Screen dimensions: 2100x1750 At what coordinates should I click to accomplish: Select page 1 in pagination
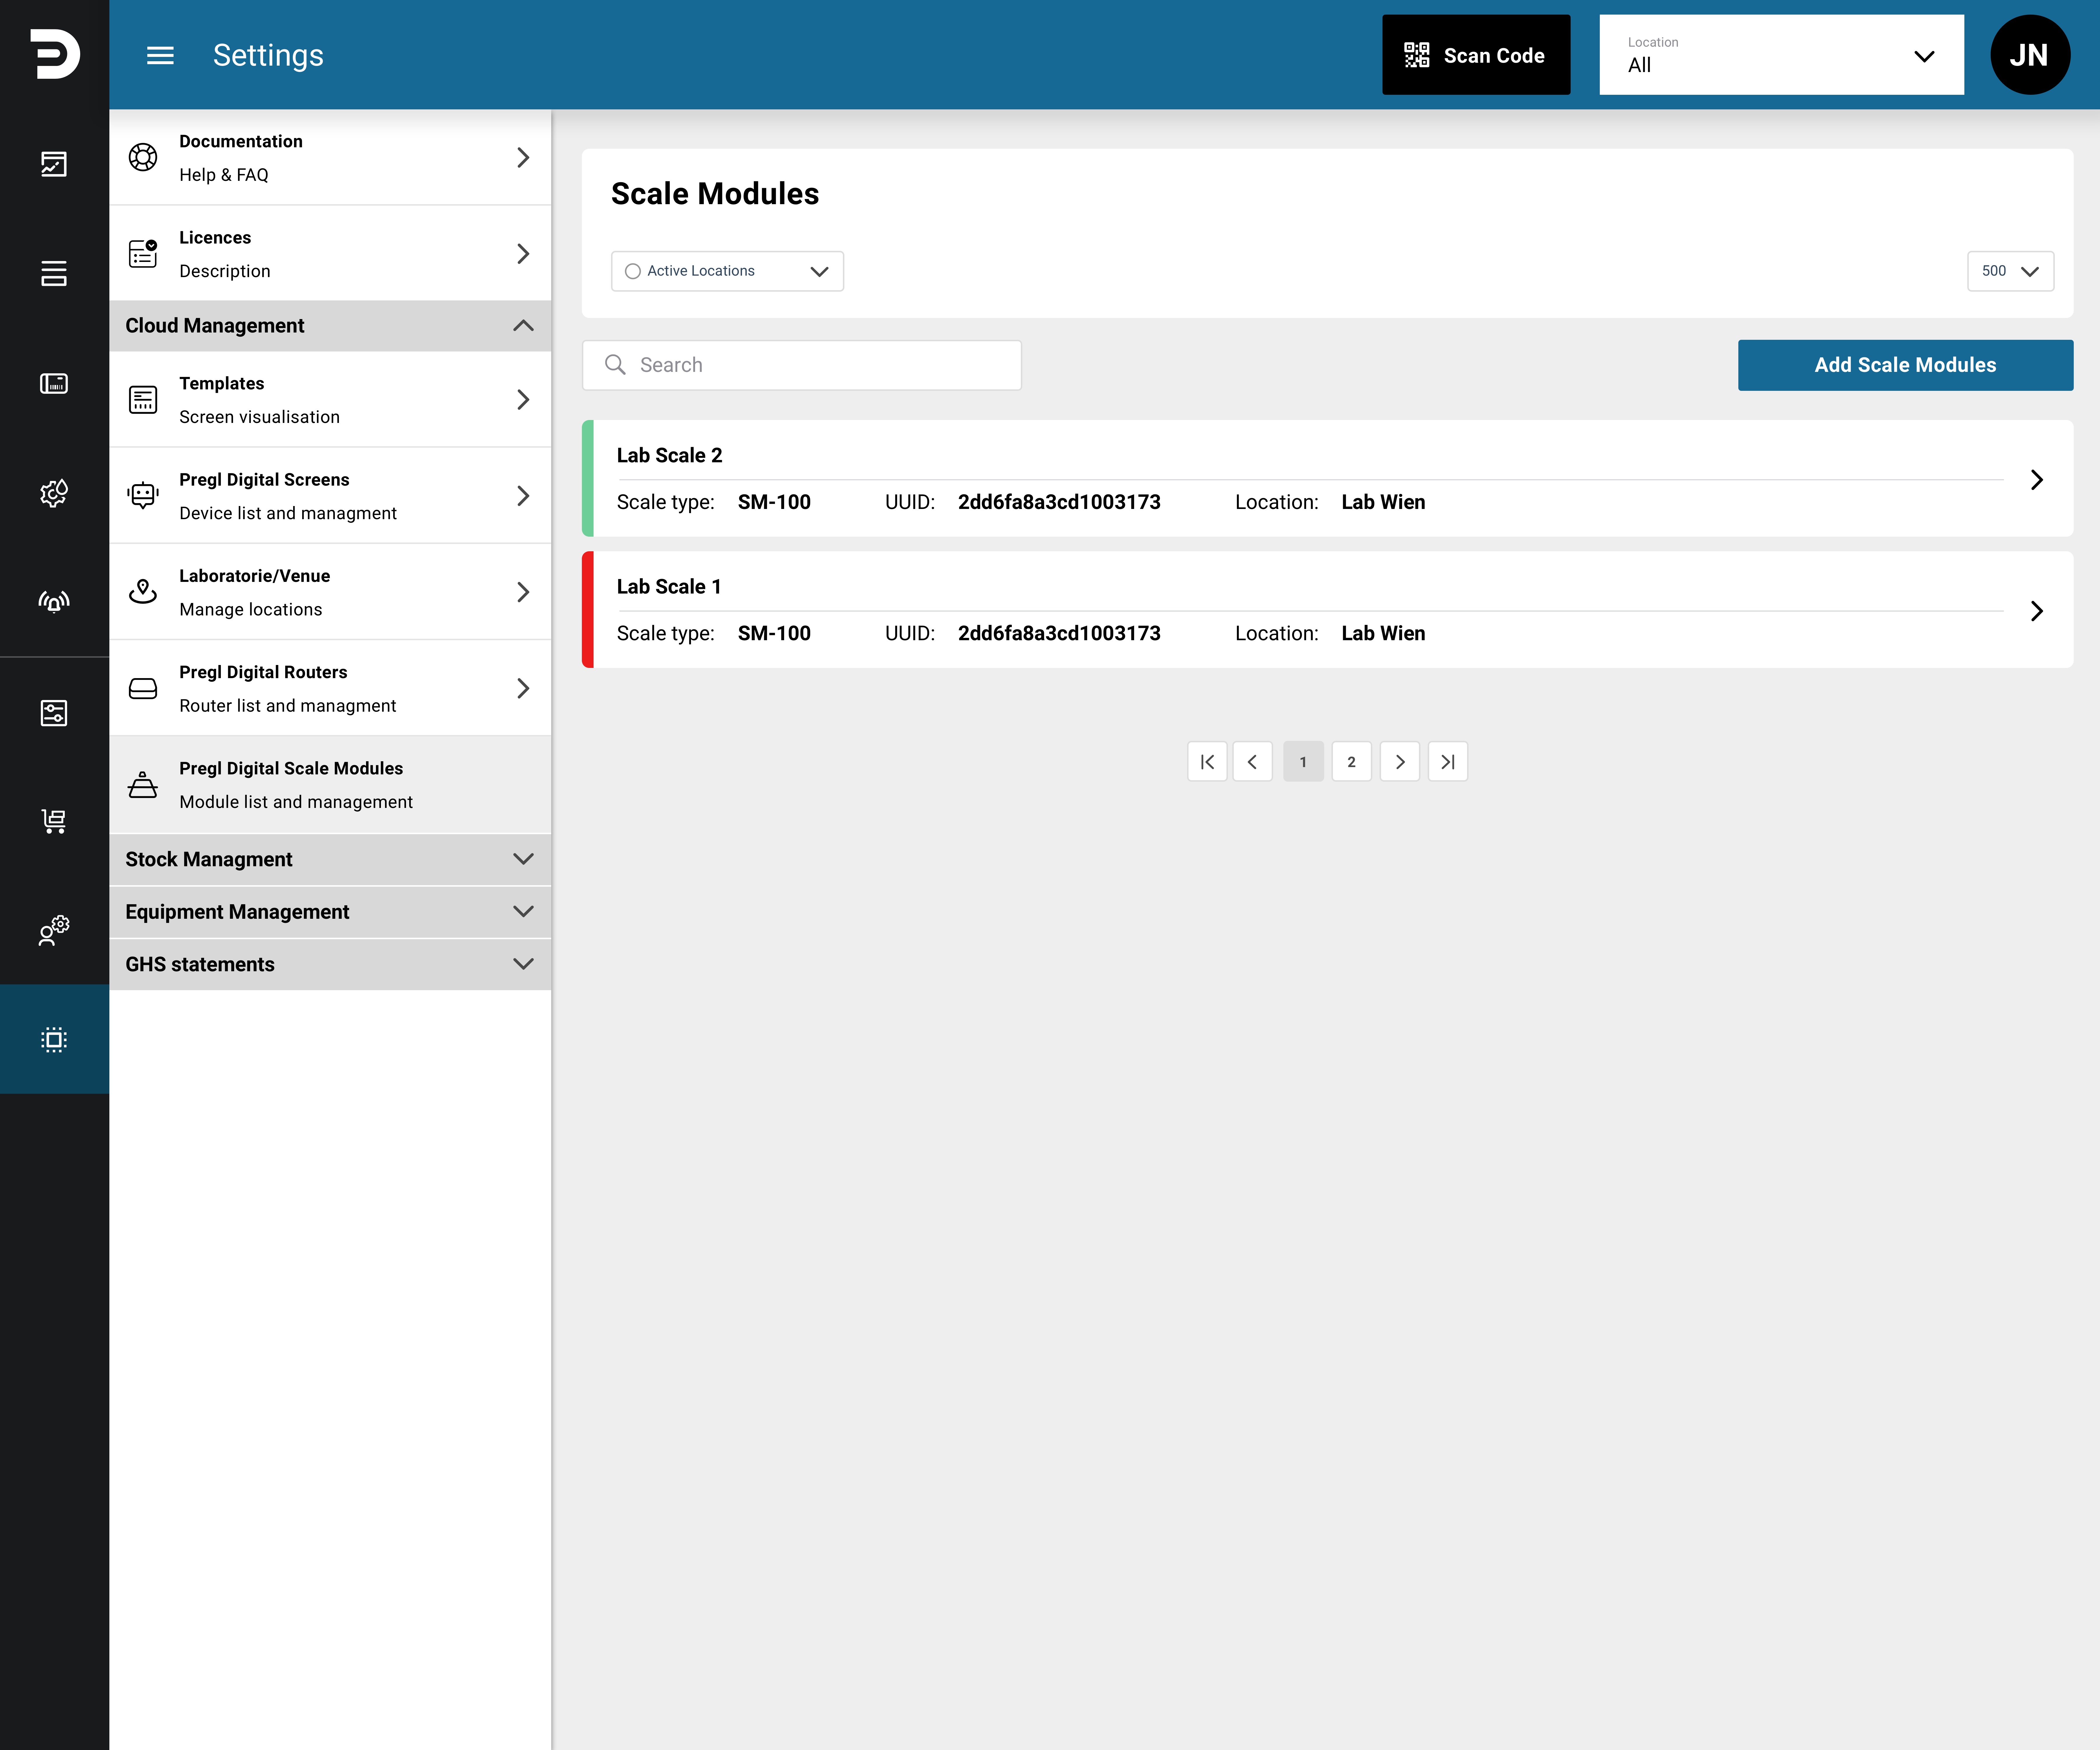1303,761
